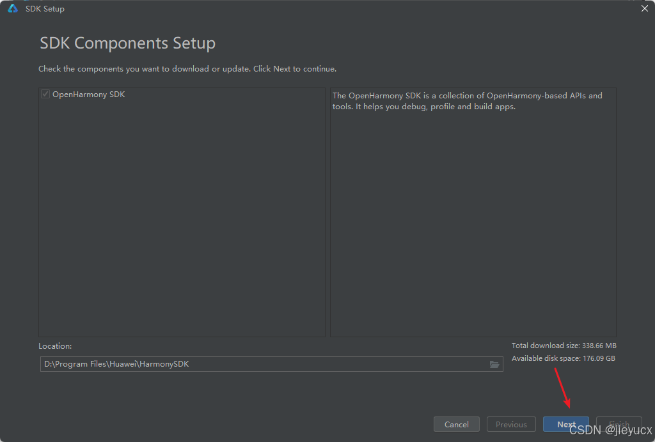Click the Cancel button
Screen dimensions: 655x442
(x=456, y=424)
